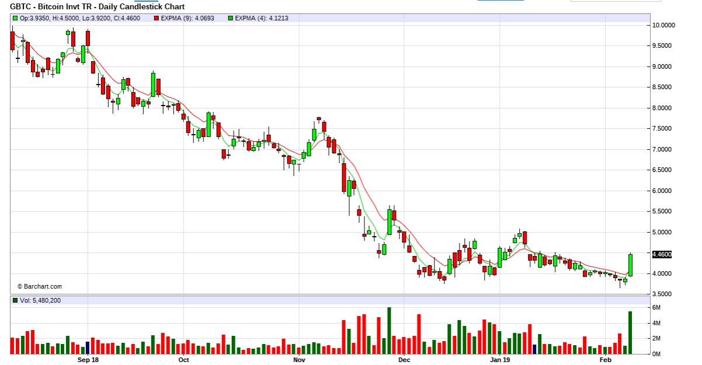Click the Nov date label
702x365 pixels.
(299, 360)
